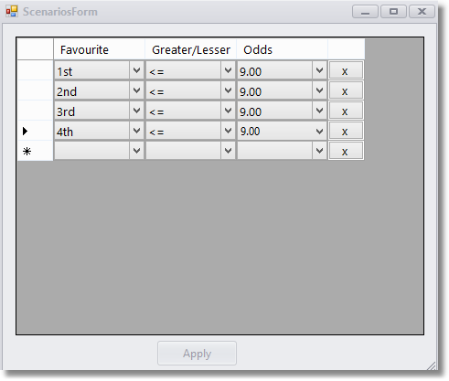
Task: Click x button on the 3rd row
Action: click(x=346, y=111)
